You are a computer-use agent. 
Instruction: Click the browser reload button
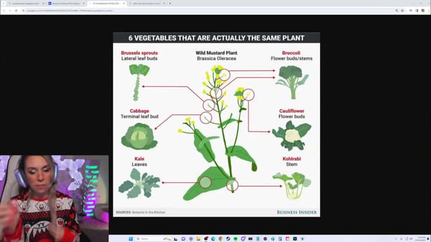(16, 11)
